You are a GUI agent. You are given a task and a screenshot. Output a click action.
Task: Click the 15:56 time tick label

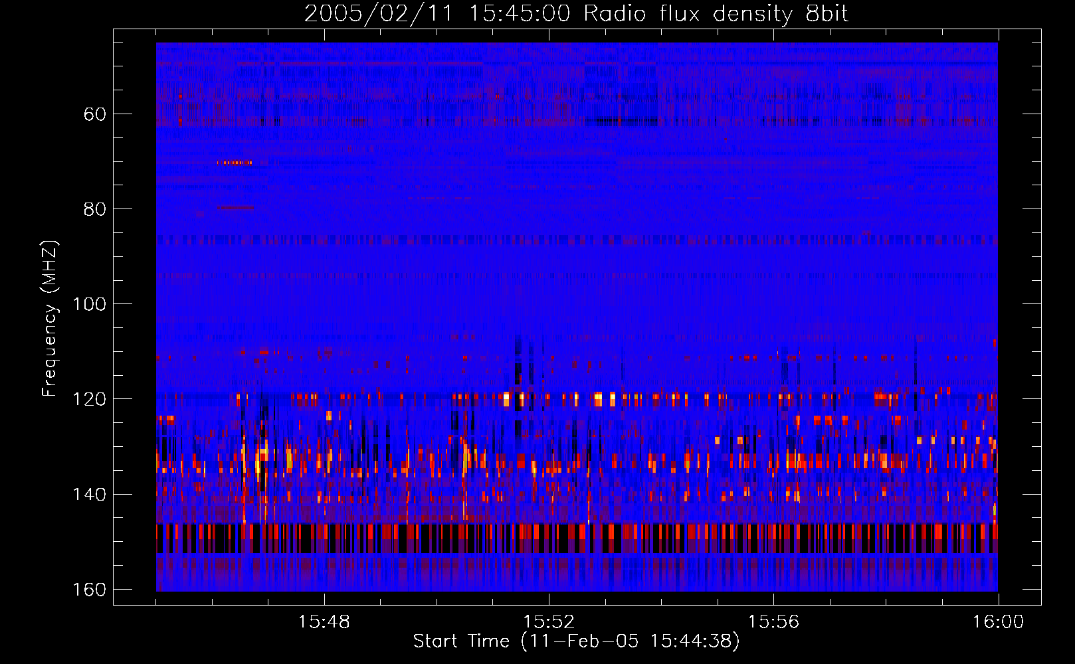tap(773, 622)
